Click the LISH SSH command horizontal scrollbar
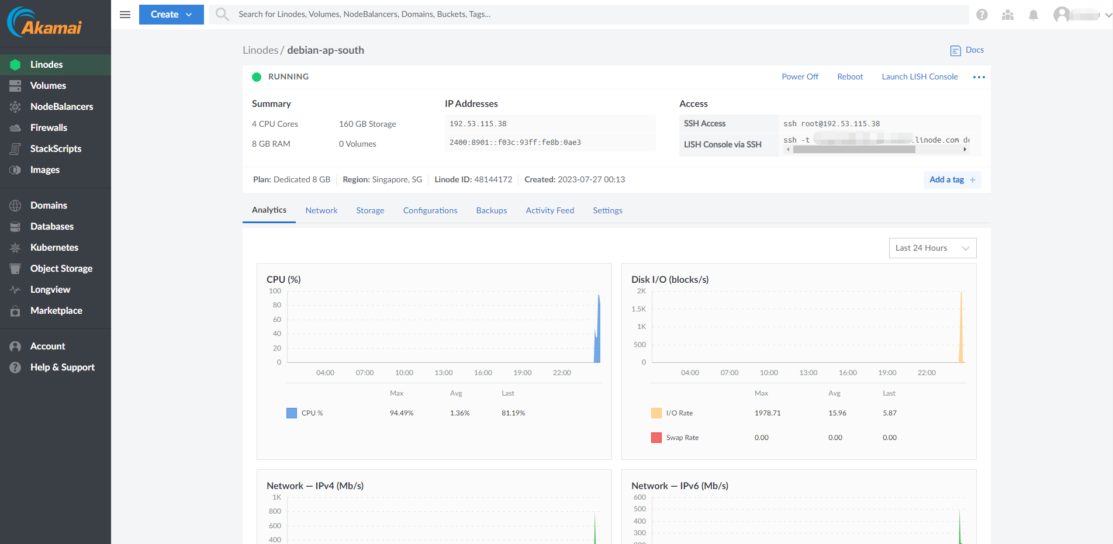The height and width of the screenshot is (544, 1113). click(854, 150)
